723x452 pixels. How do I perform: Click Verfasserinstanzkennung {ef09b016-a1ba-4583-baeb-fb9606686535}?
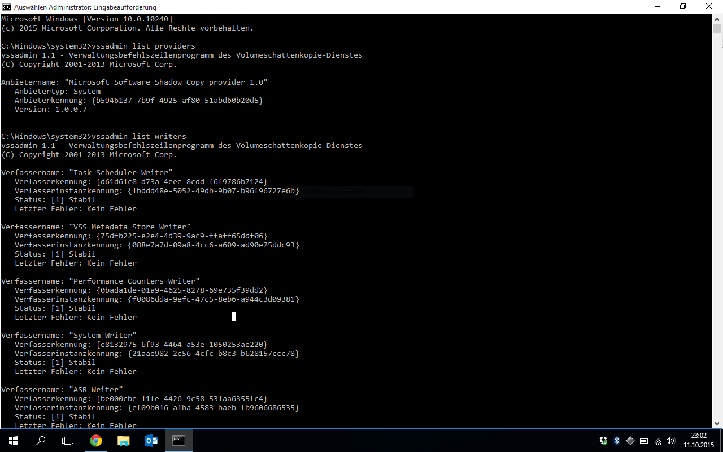coord(157,407)
